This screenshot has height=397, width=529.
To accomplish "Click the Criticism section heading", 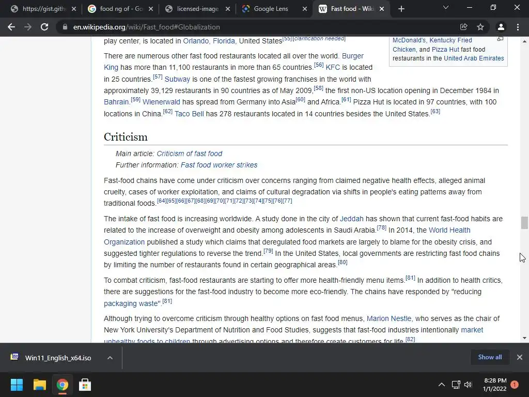I will (126, 136).
